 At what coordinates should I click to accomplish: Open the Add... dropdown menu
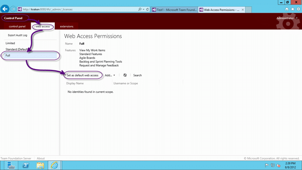[x=110, y=76]
